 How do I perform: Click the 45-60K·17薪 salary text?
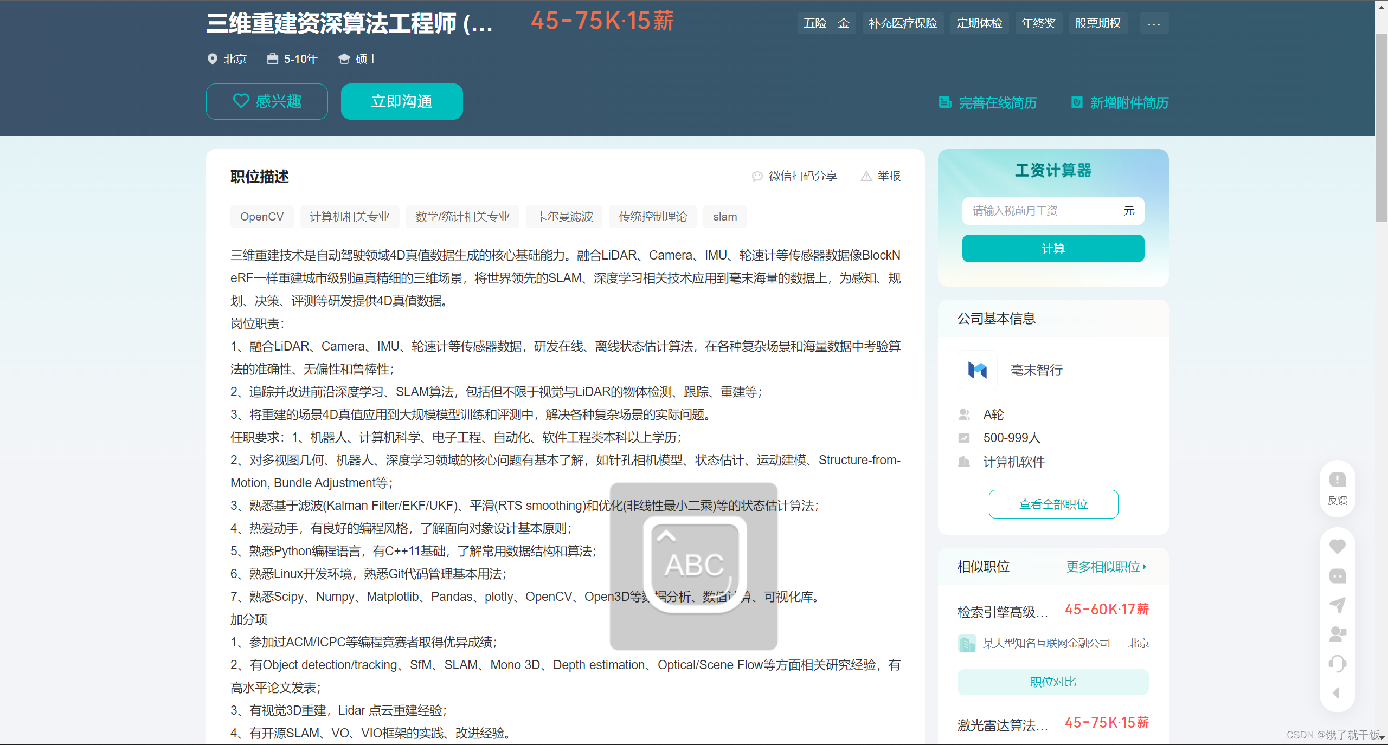click(1107, 610)
